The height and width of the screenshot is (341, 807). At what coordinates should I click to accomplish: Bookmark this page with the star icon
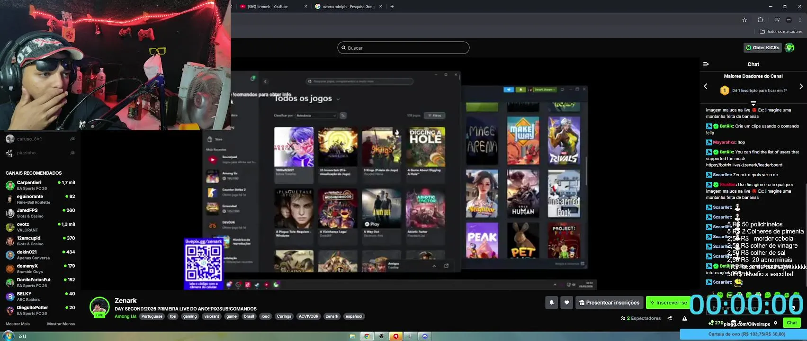tap(744, 20)
